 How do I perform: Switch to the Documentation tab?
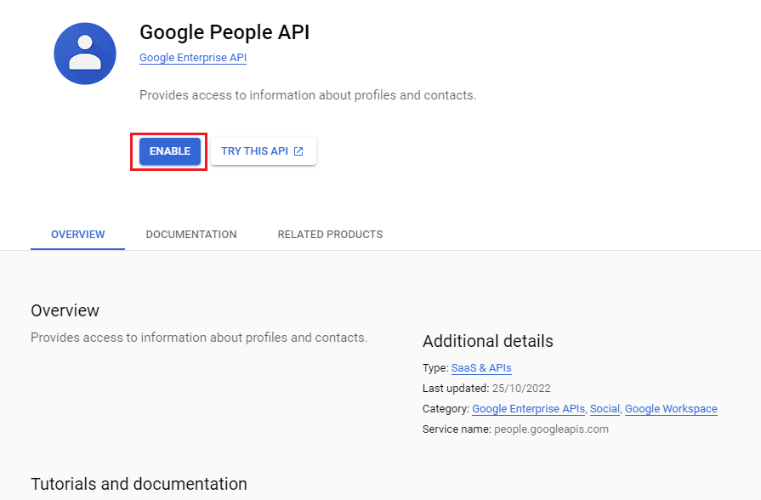click(191, 235)
